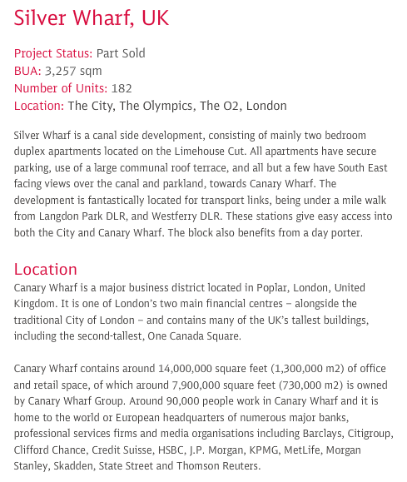Click '14,000,000 square feet' figure
Image resolution: width=407 pixels, height=482 pixels.
coord(213,369)
